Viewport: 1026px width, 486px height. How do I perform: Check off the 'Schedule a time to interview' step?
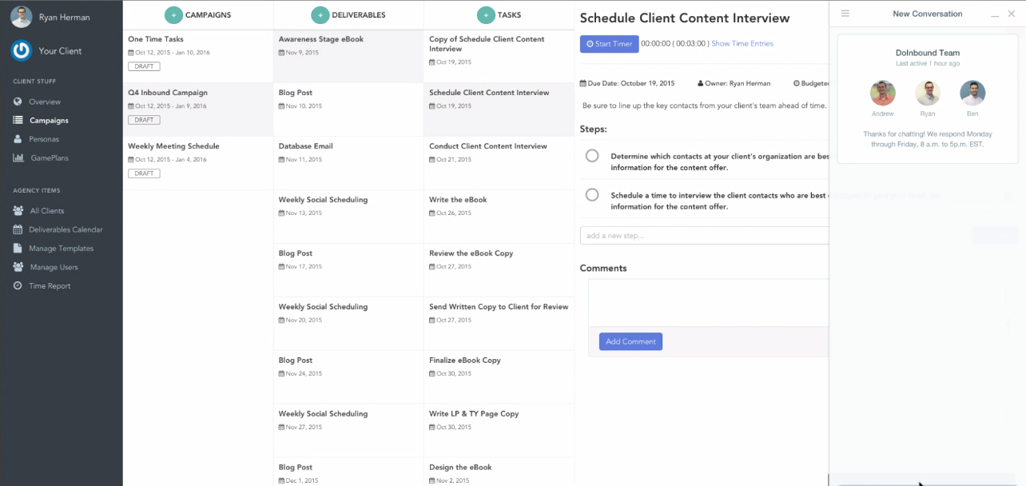(x=592, y=194)
